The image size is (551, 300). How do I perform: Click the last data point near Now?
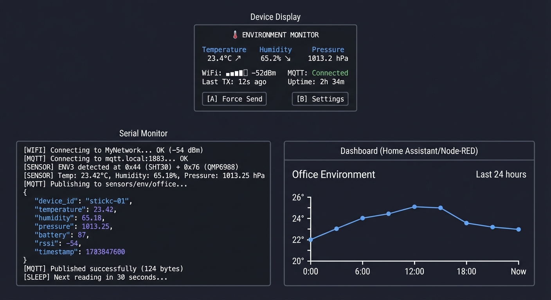518,230
